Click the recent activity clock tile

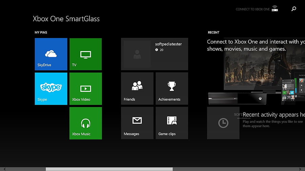point(223,123)
